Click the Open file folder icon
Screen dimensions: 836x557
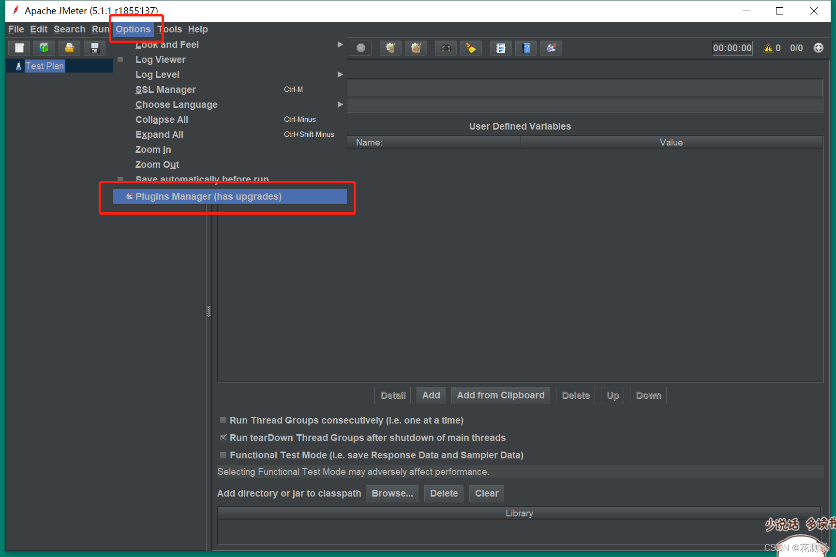click(70, 48)
